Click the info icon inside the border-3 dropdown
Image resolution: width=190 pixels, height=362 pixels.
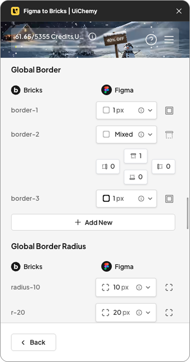(141, 199)
